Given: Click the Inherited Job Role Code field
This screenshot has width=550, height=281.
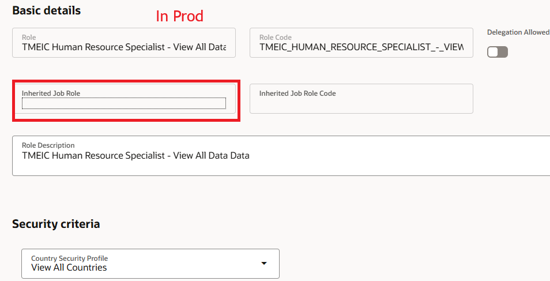Looking at the screenshot, I should pyautogui.click(x=361, y=99).
